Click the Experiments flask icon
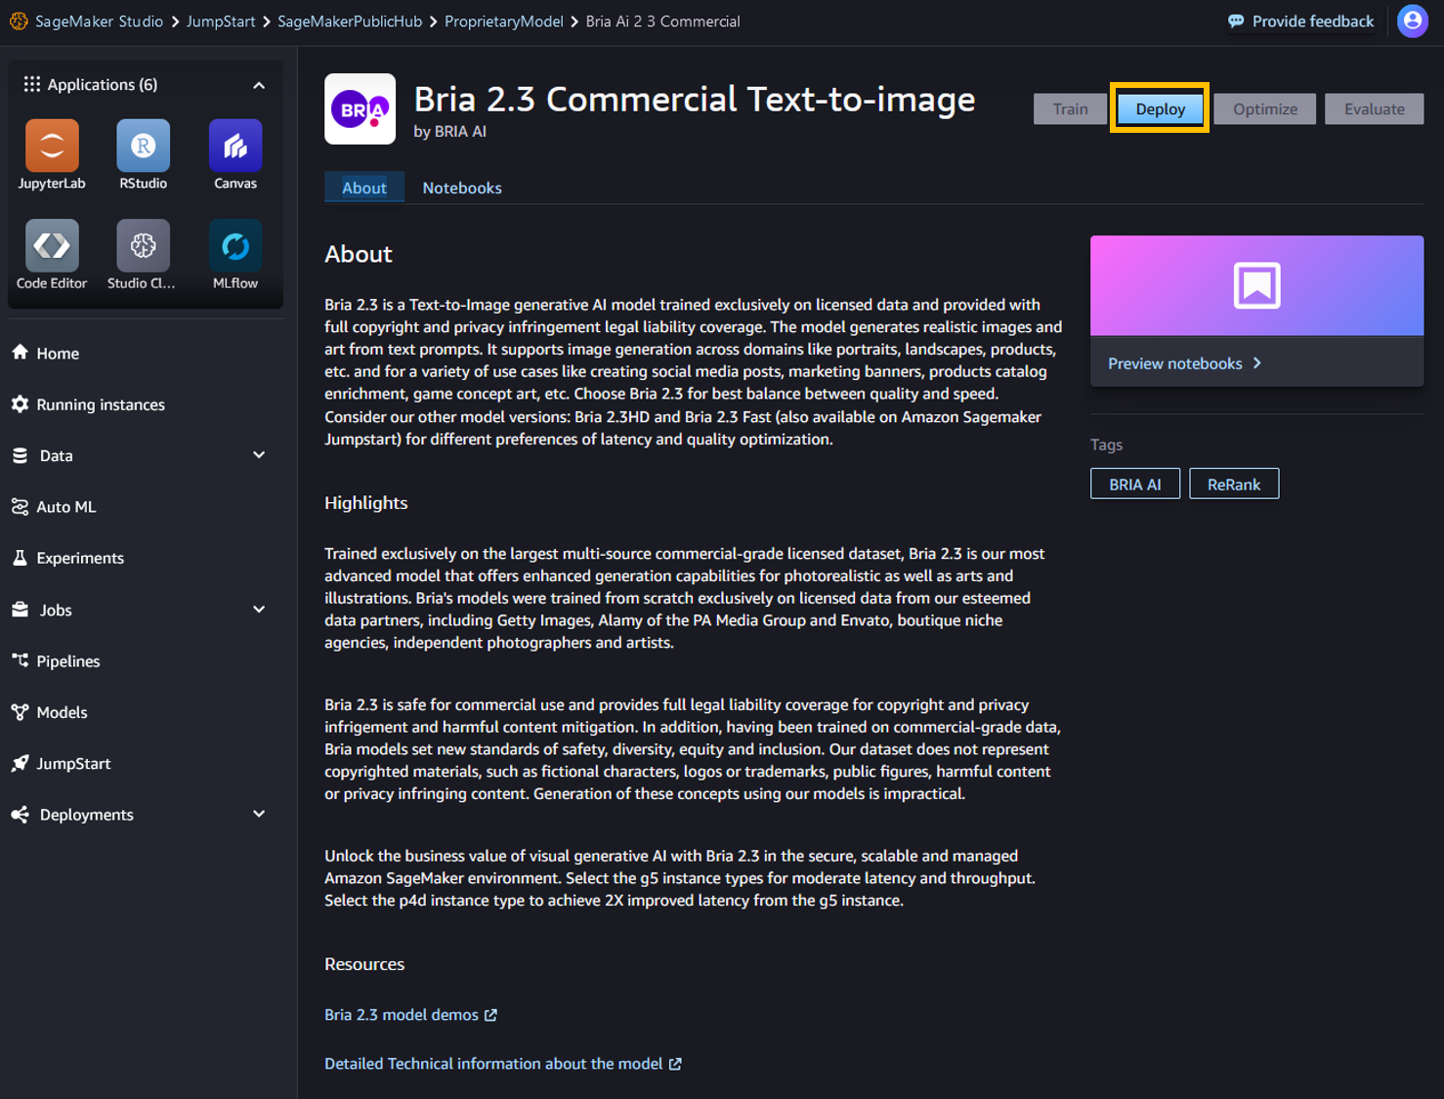Image resolution: width=1444 pixels, height=1099 pixels. pyautogui.click(x=20, y=558)
